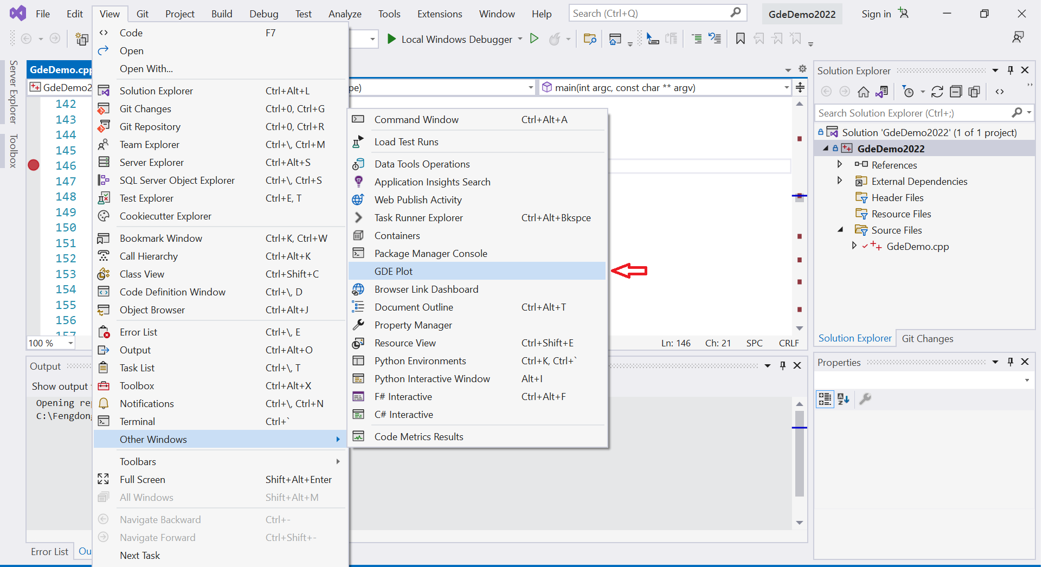Click the Web Publish Activity globe icon
This screenshot has height=567, width=1043.
point(358,199)
